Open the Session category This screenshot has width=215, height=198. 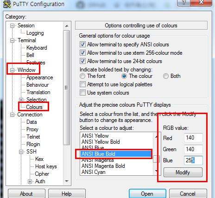26,26
